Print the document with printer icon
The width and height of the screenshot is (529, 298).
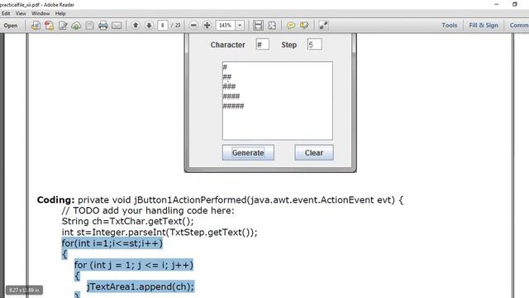click(x=102, y=26)
